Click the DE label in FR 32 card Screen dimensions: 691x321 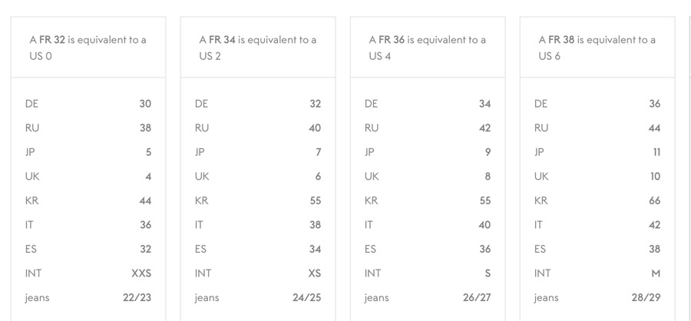pos(31,104)
